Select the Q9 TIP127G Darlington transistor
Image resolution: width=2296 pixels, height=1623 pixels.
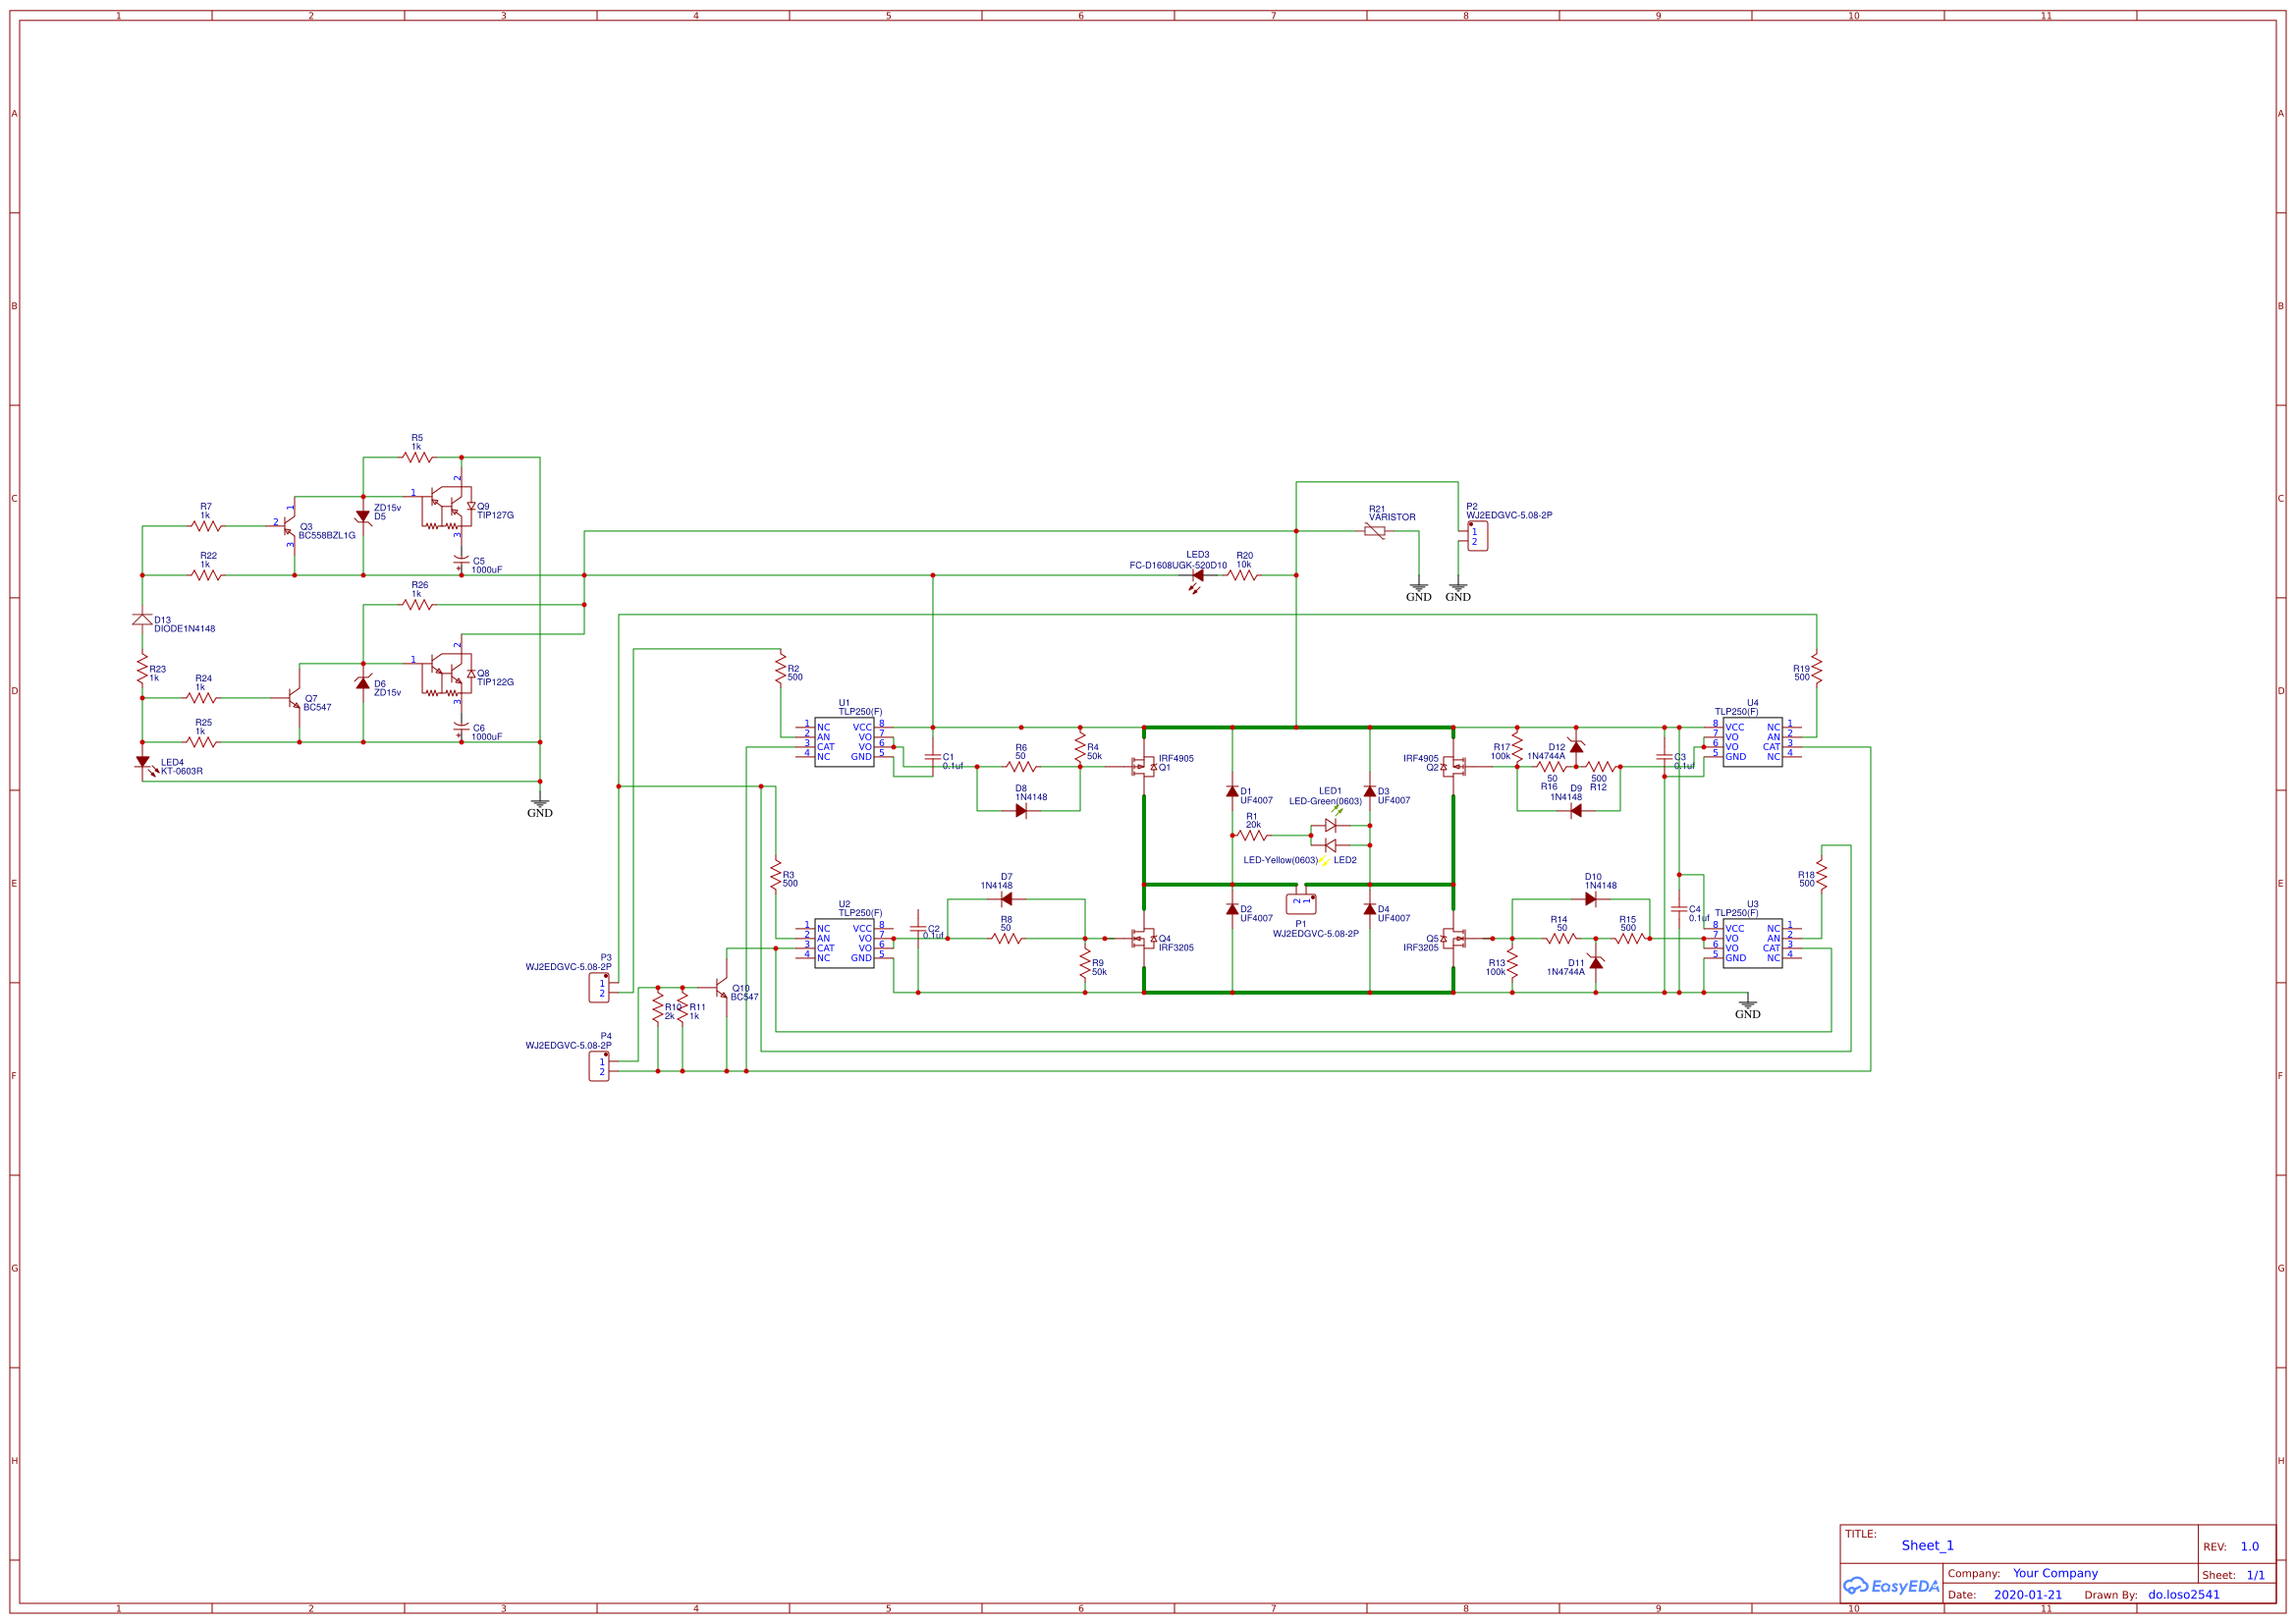(446, 506)
